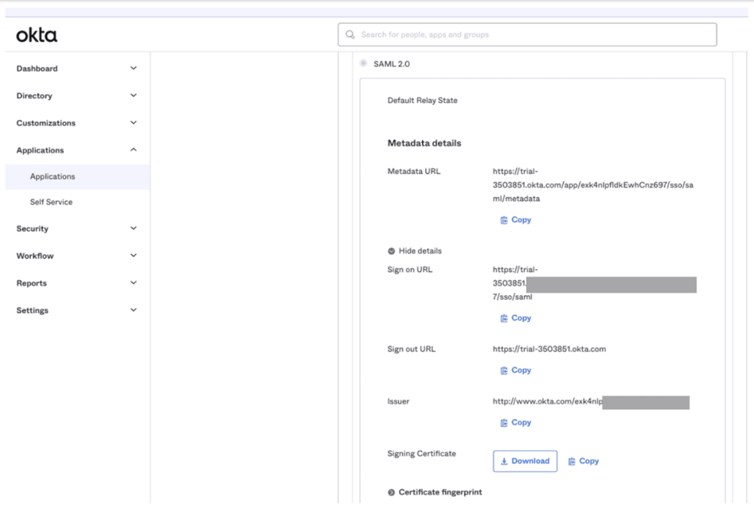Click clipboard icon beside Sign out URL Copy

[x=504, y=371]
